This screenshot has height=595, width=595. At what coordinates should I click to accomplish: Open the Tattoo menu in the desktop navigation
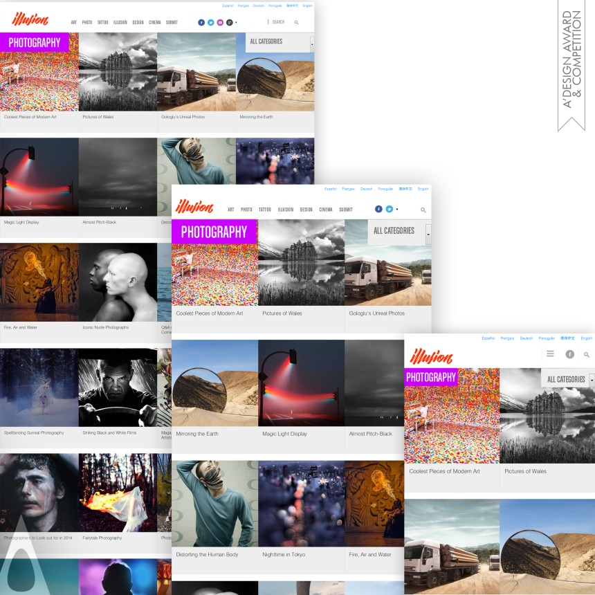[x=102, y=22]
